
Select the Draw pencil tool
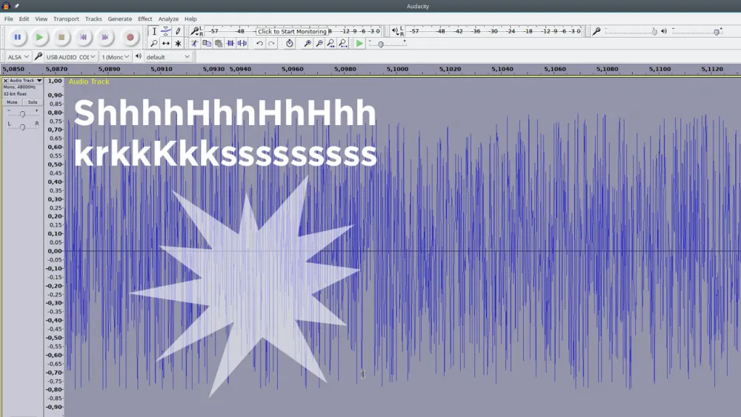point(178,31)
